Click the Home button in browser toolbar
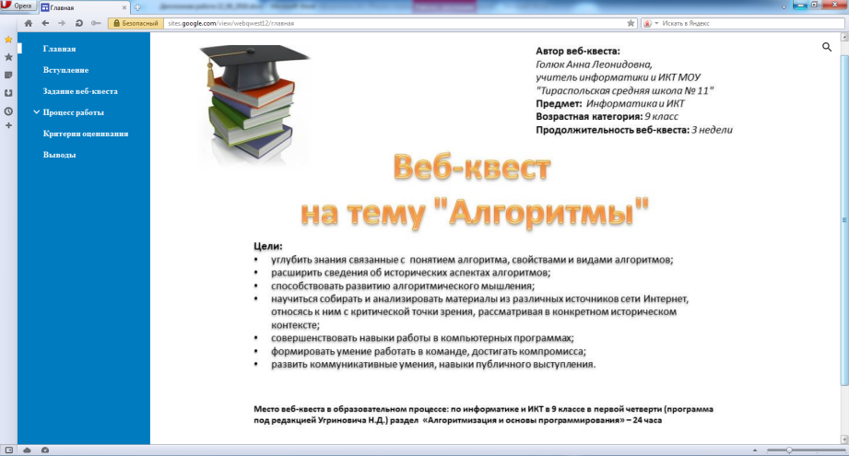The width and height of the screenshot is (849, 456). pyautogui.click(x=28, y=22)
